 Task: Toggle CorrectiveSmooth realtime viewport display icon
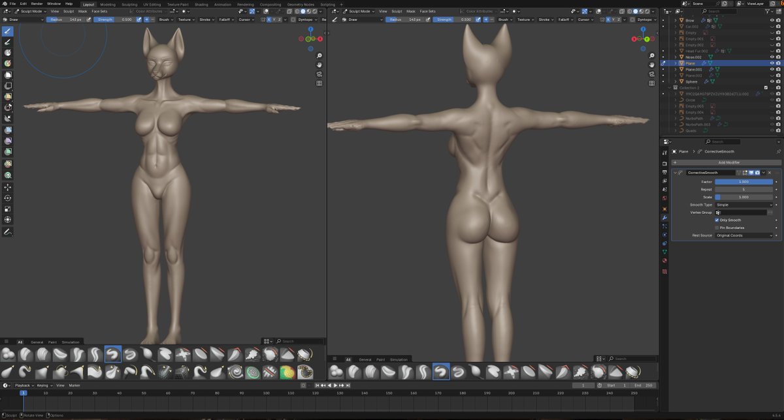(x=751, y=173)
